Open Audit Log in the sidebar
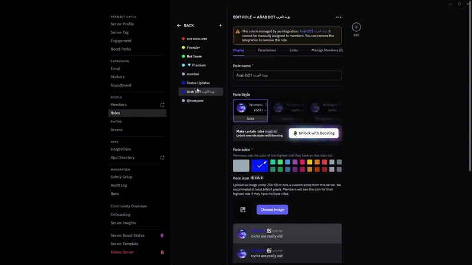Screen dimensions: 472x265 120,185
